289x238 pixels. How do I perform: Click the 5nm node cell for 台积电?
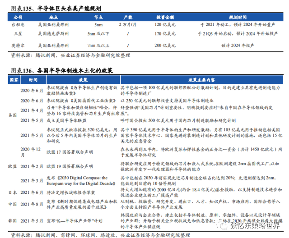[x=98, y=25]
